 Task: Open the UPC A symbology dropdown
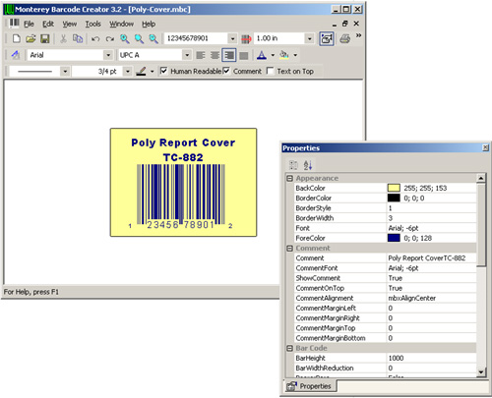187,55
